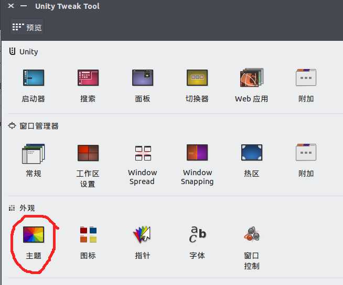Open the 窗口控制 (Window Controls) icon

pyautogui.click(x=252, y=234)
